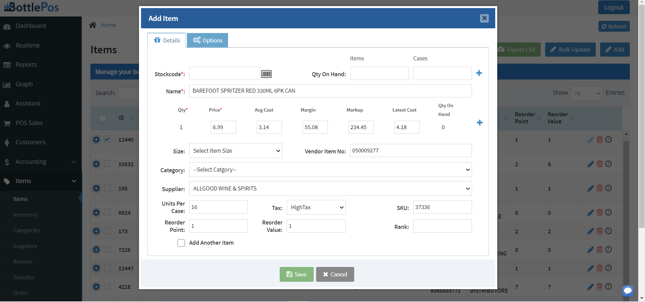645x302 pixels.
Task: Open the Select Item Size dropdown
Action: [x=235, y=151]
